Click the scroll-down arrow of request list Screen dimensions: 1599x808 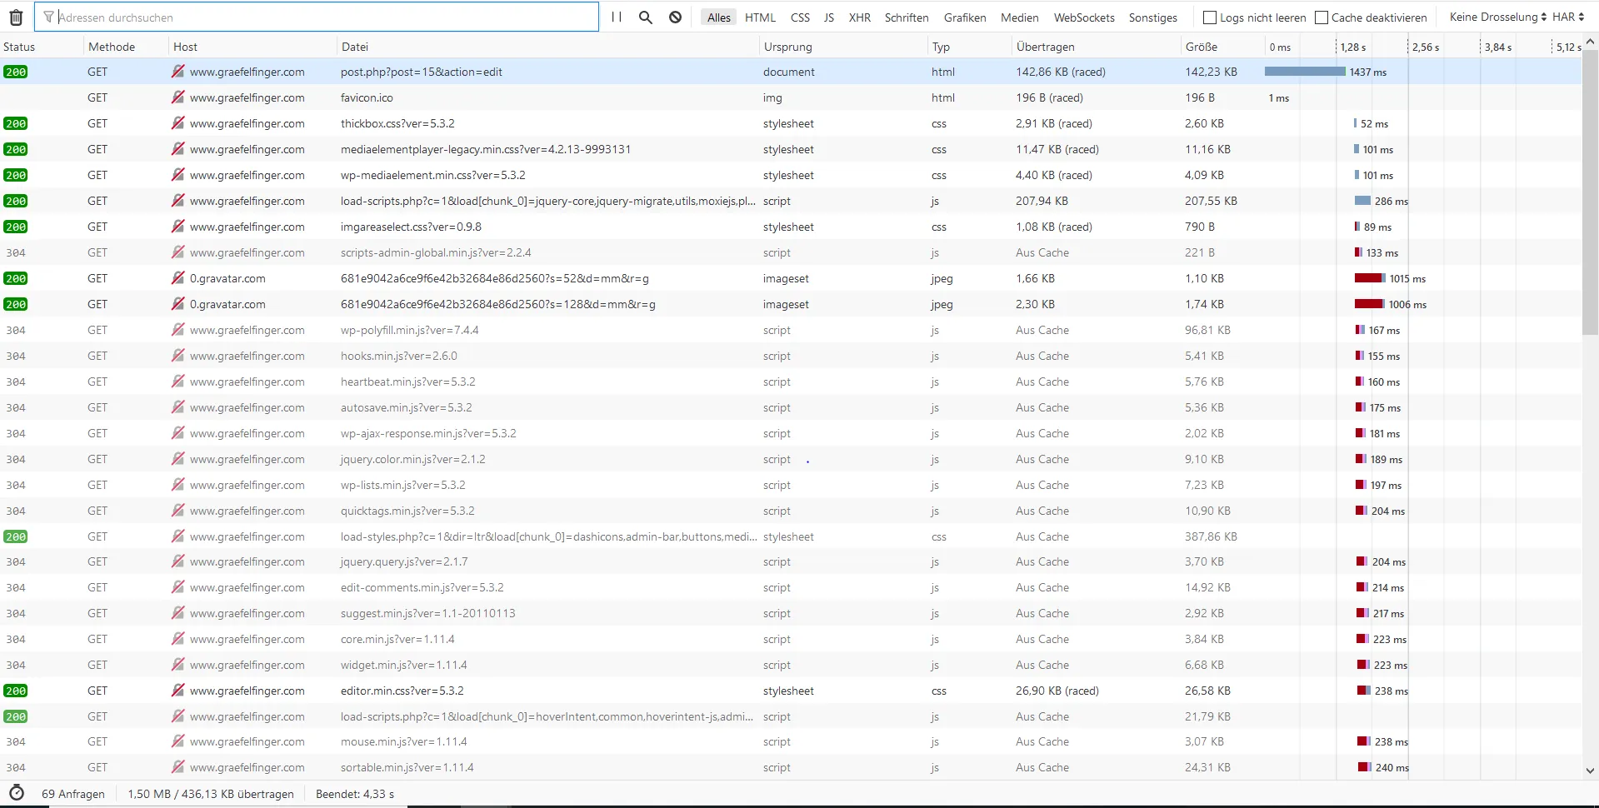(x=1590, y=771)
